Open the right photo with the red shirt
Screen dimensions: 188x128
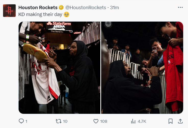tap(142, 67)
